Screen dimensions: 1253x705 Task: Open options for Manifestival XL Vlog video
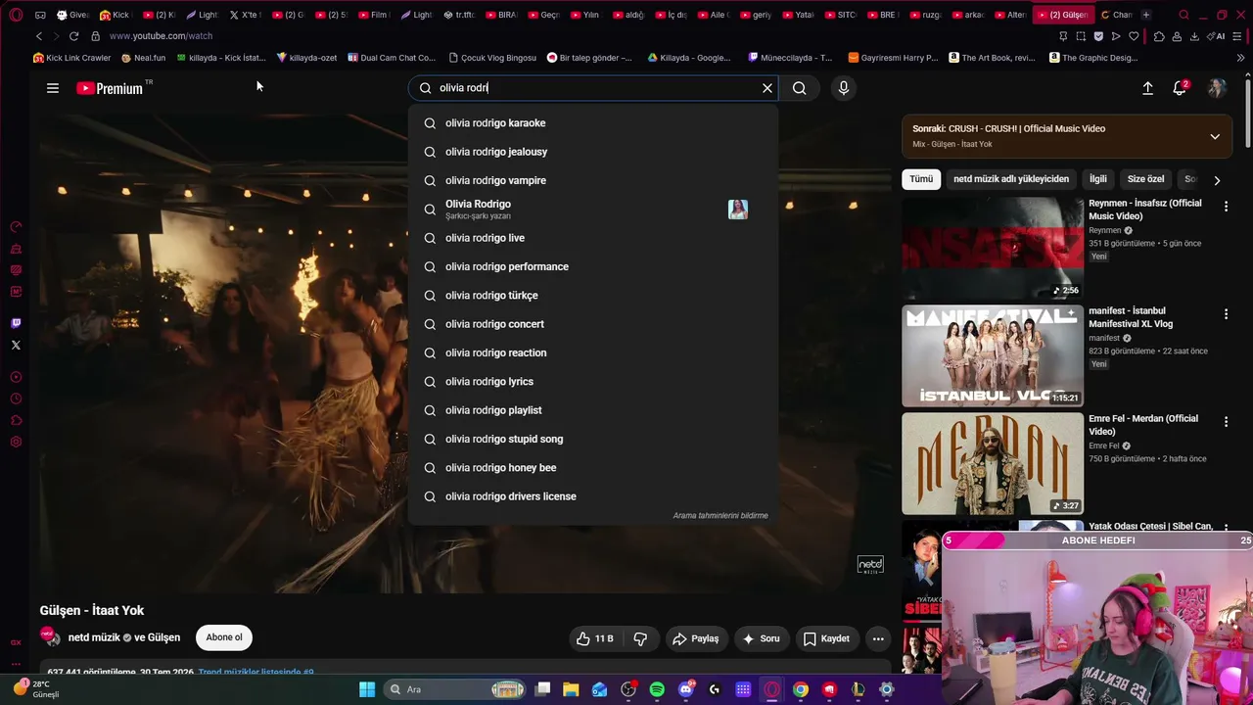coord(1226,314)
